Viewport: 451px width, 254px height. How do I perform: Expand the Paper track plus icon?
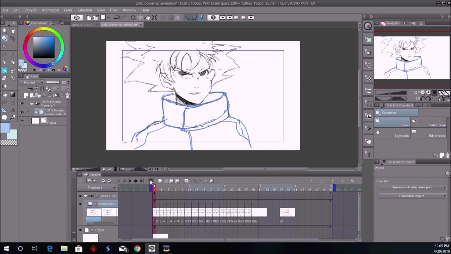[x=93, y=230]
